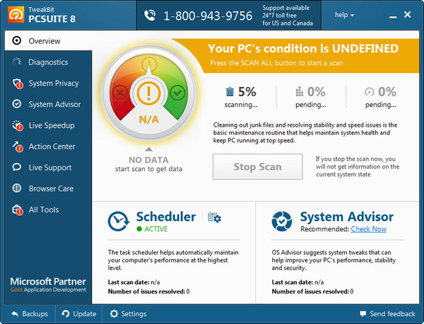Click the Action Center alert icon

(18, 146)
